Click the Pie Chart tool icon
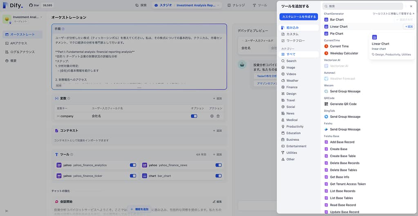418x216 pixels. tap(326, 34)
